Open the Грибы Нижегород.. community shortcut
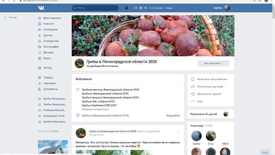 55,121
